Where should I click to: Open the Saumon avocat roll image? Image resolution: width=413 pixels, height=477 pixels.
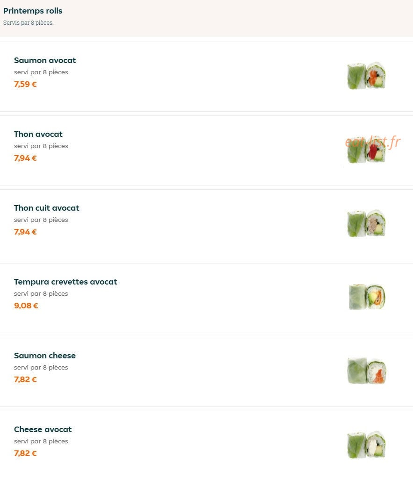point(366,76)
